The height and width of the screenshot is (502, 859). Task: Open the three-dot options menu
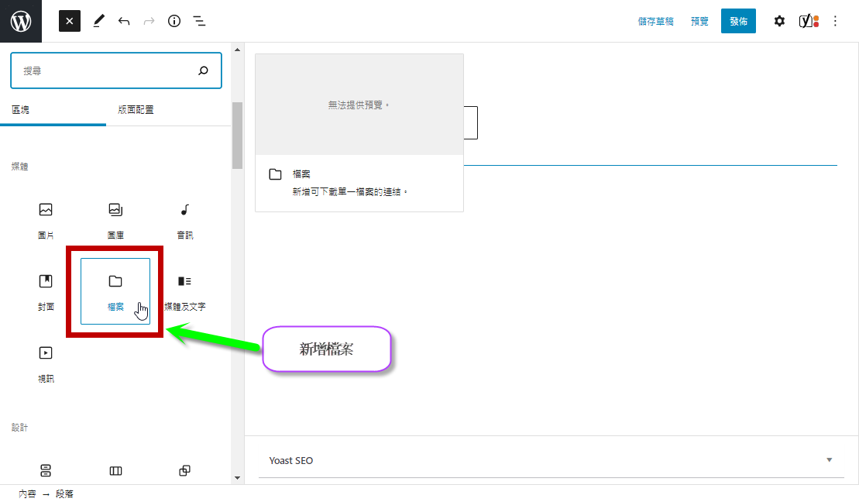click(x=835, y=21)
